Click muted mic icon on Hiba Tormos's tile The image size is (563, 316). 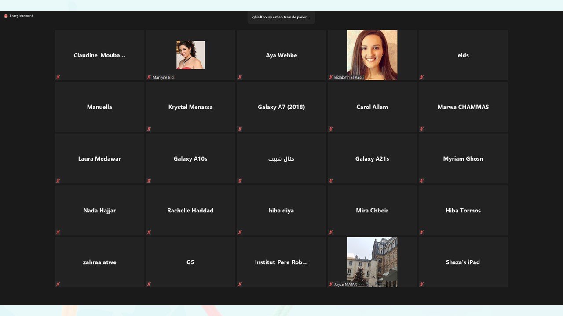(421, 233)
